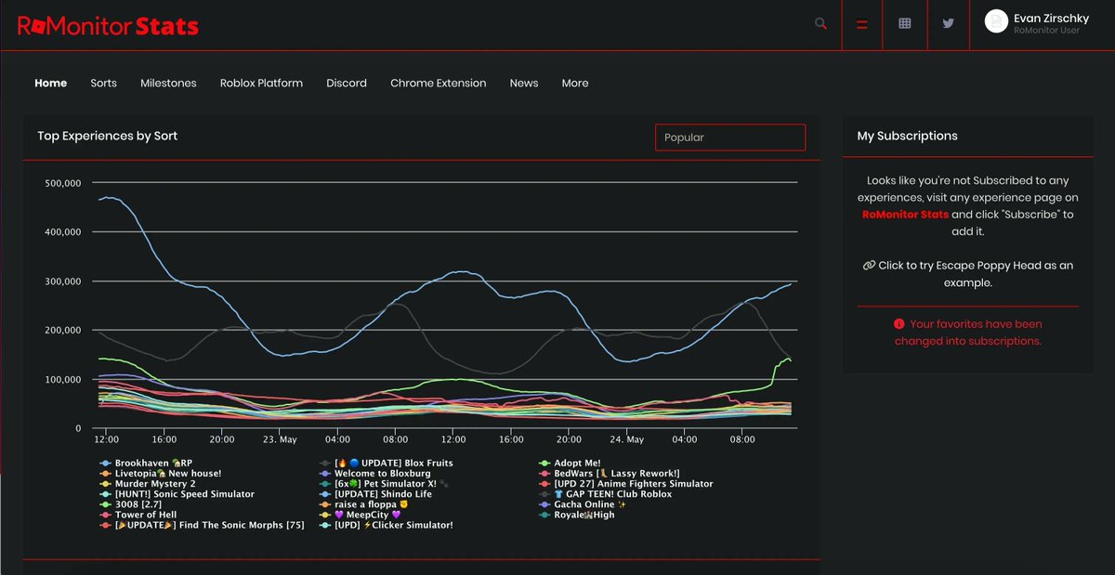Click the alert icon near favorites notice
Screen dimensions: 1115x575
click(898, 324)
